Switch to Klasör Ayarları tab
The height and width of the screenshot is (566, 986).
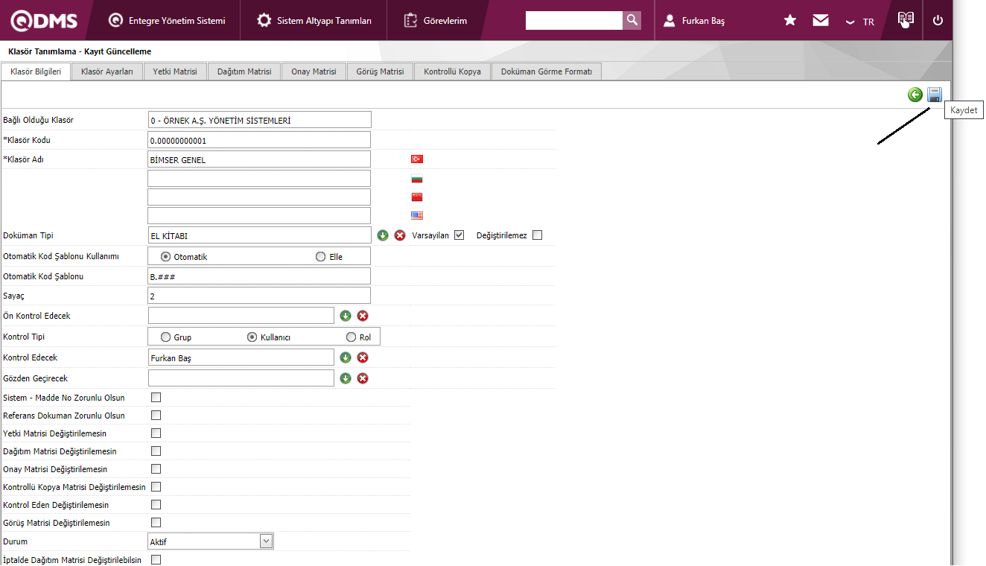tap(107, 71)
